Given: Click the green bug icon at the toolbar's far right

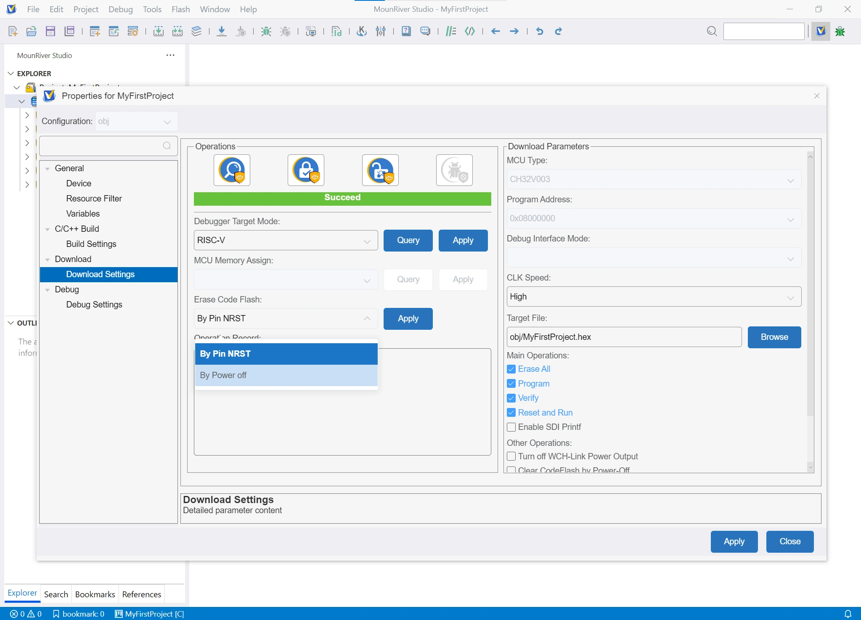Looking at the screenshot, I should click(840, 31).
